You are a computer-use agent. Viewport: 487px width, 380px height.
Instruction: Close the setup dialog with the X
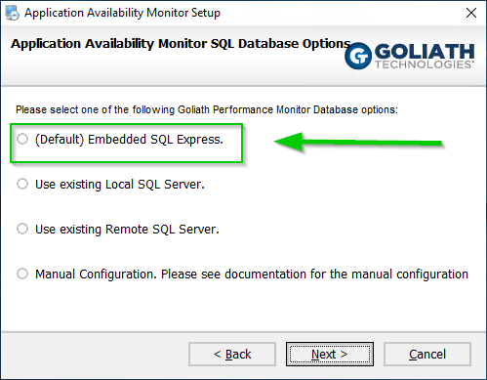[471, 13]
